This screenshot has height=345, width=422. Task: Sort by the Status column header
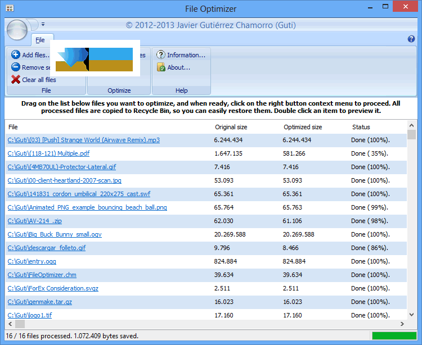[361, 127]
